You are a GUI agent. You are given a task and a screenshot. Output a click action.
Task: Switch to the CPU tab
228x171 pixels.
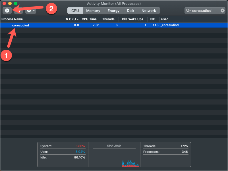75,11
